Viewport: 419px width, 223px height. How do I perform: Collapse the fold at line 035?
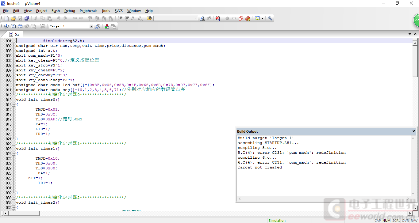(14, 207)
